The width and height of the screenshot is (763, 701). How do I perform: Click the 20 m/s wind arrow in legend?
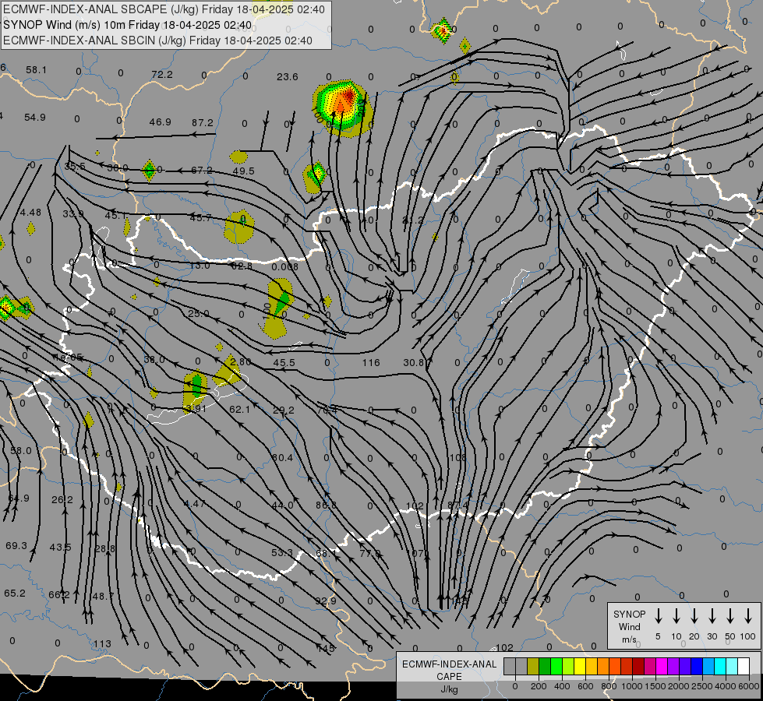click(694, 616)
